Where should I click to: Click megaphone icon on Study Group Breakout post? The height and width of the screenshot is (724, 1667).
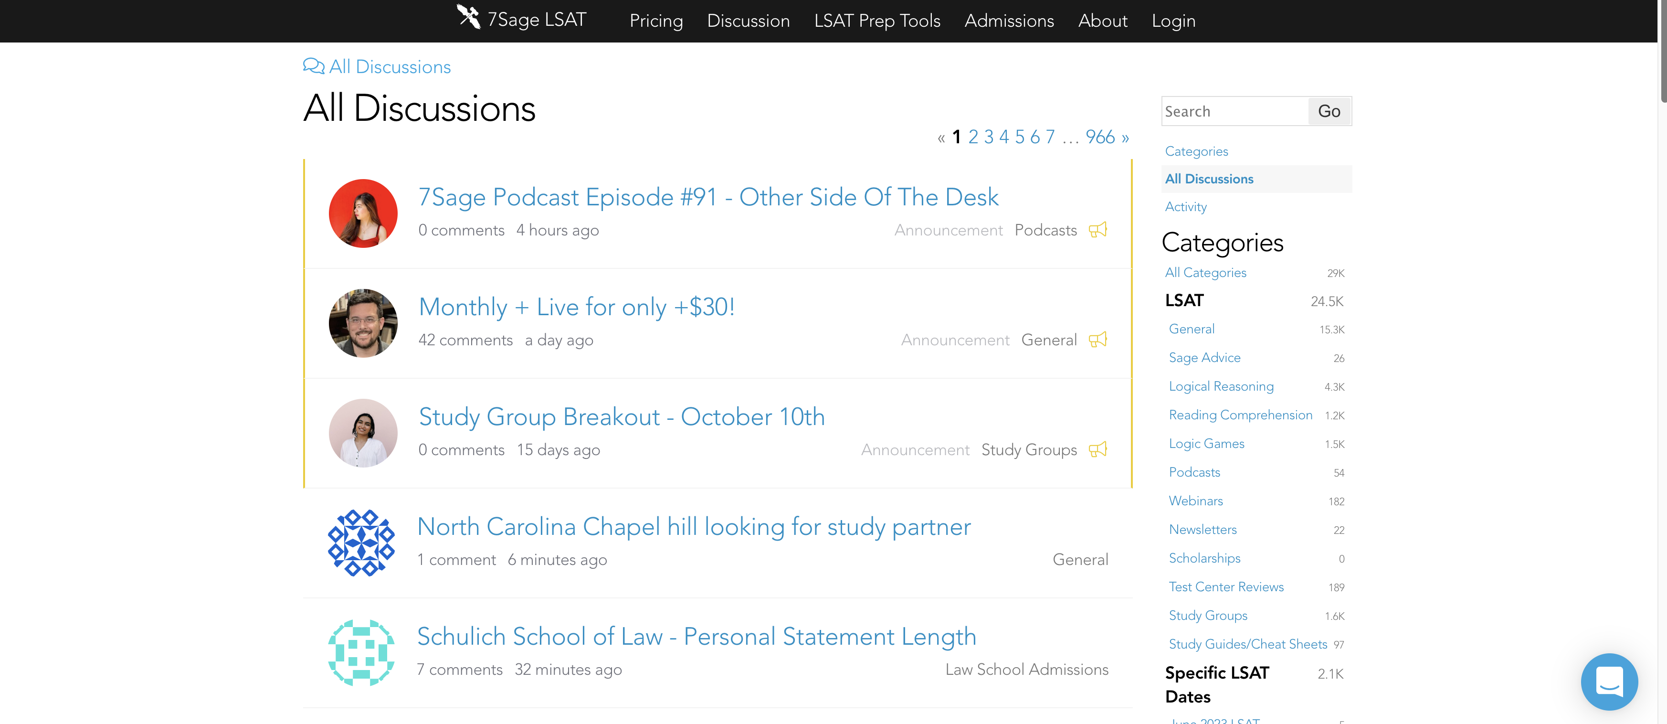point(1097,449)
